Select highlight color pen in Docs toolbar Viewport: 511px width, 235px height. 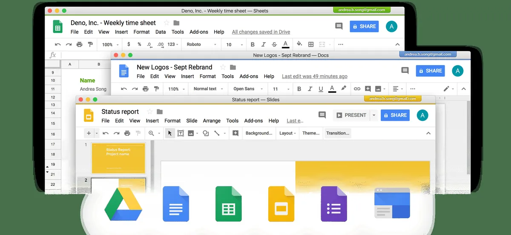[x=343, y=89]
